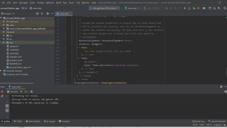Expand the .idea folder
The width and height of the screenshot is (227, 128).
click(4, 25)
